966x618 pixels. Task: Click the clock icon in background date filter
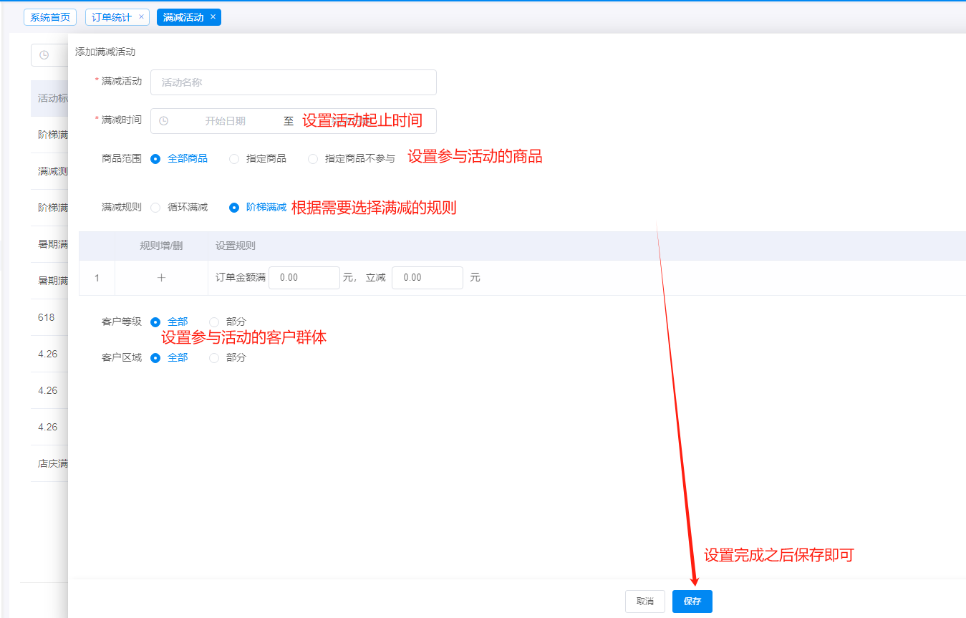pyautogui.click(x=44, y=55)
